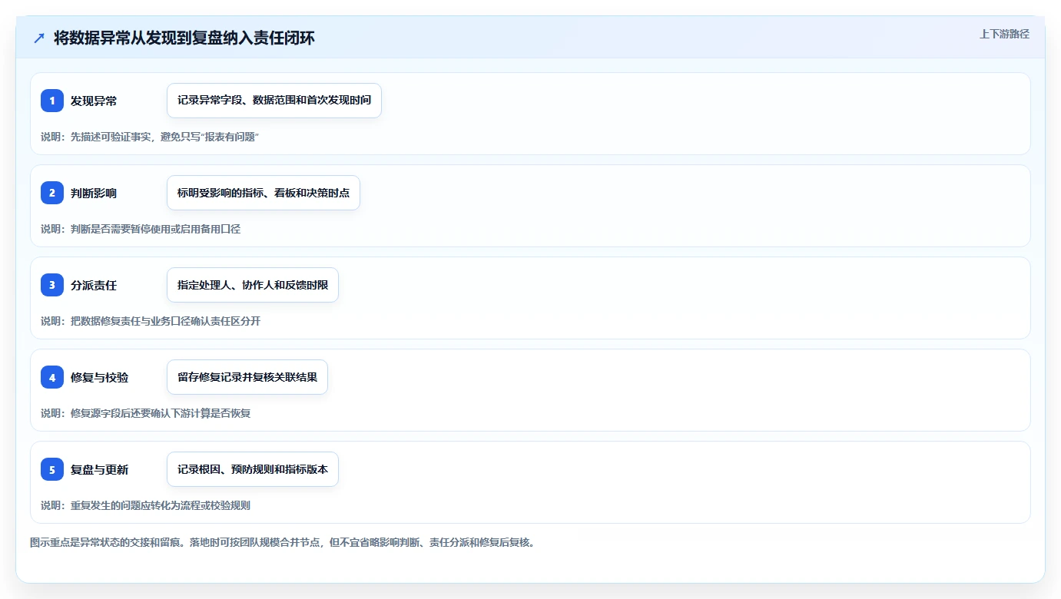Click the 上下游路径 label at top right
Viewport: 1061px width, 599px height.
click(1004, 34)
